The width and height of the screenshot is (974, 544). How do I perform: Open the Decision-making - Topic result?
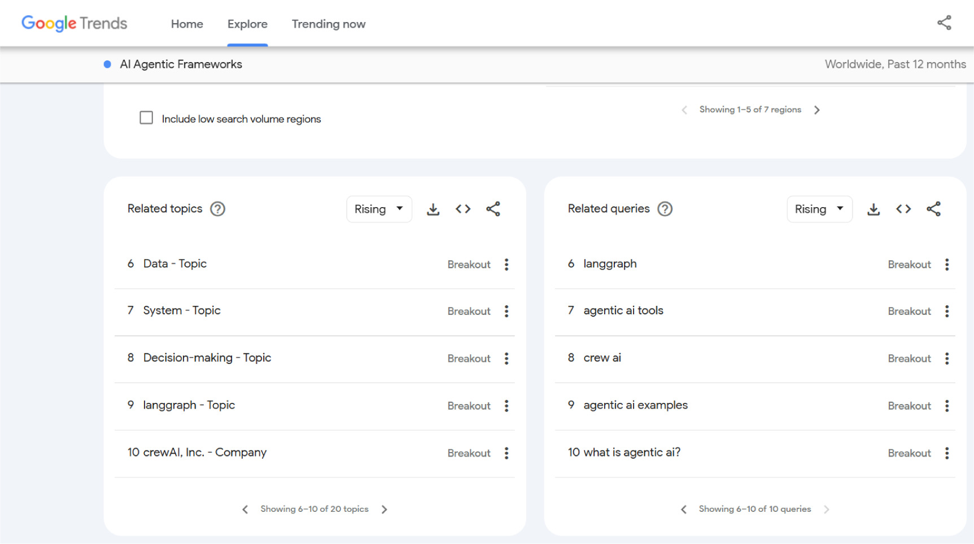(207, 358)
